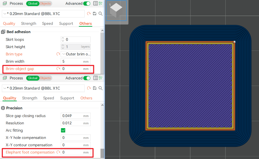Save preset disk icon in Bed adhesion panel
Image resolution: width=259 pixels, height=159 pixels.
(95, 13)
